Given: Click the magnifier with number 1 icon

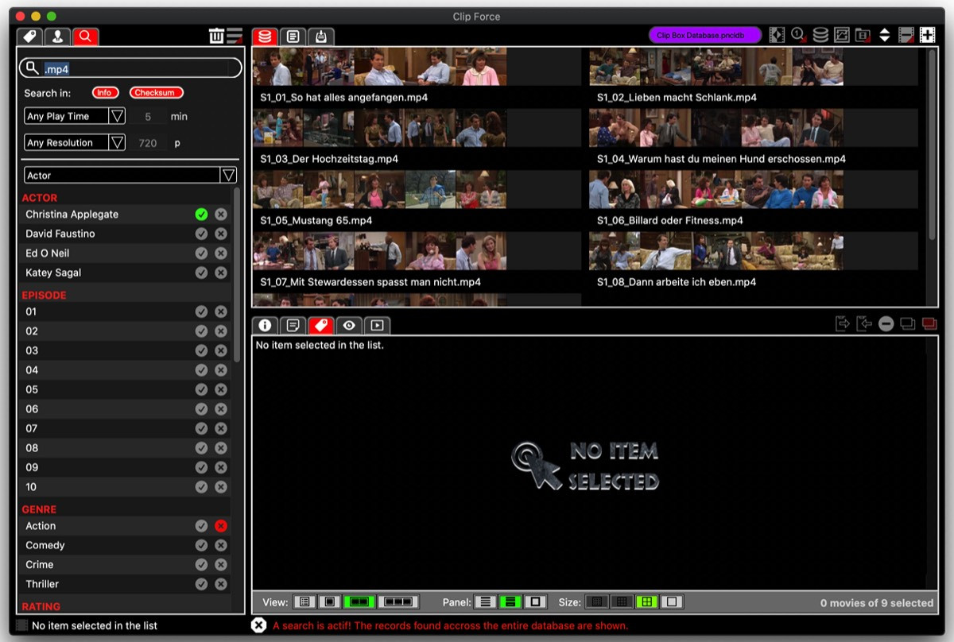Looking at the screenshot, I should coord(799,35).
